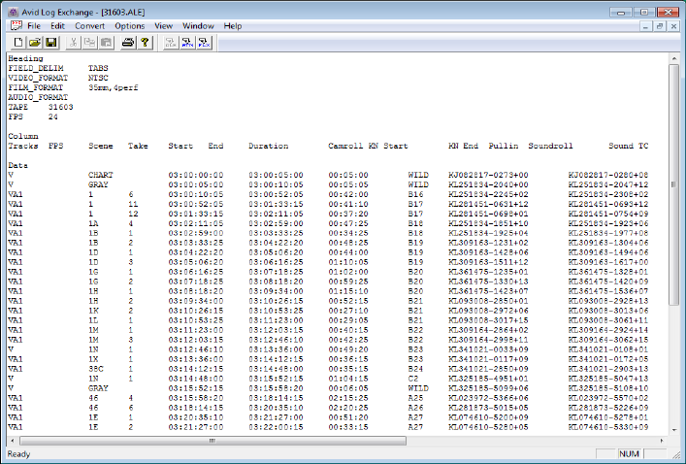
Task: Click key number KJ082817-0273+00
Action: point(488,175)
